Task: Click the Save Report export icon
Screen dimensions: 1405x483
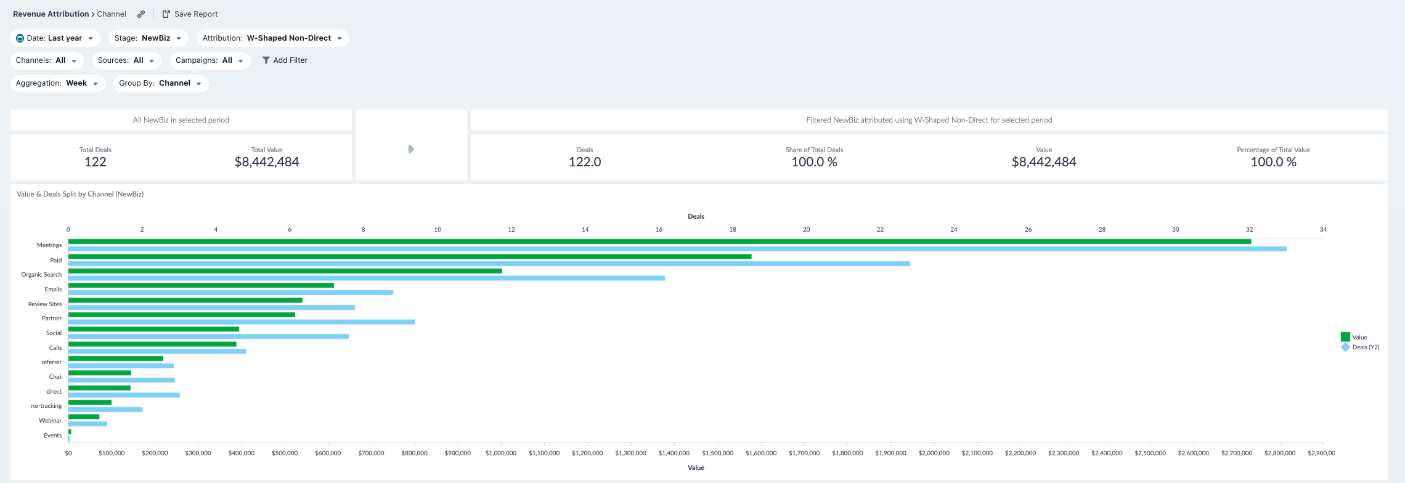Action: click(x=166, y=14)
